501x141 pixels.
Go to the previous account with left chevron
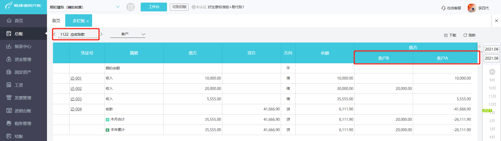[54, 34]
